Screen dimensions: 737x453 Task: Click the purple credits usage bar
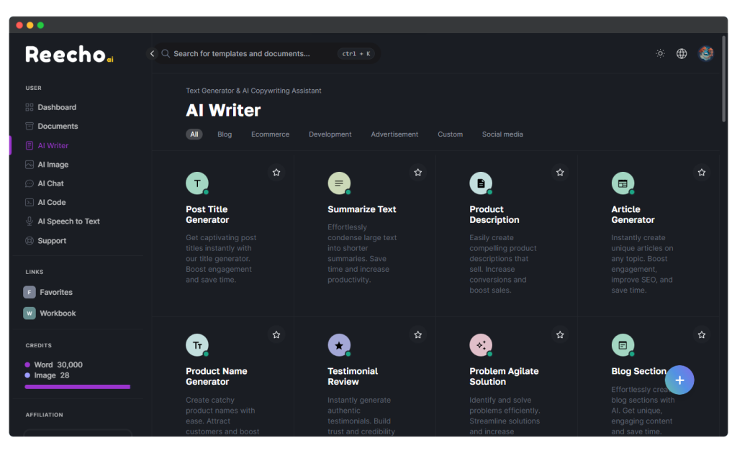77,387
